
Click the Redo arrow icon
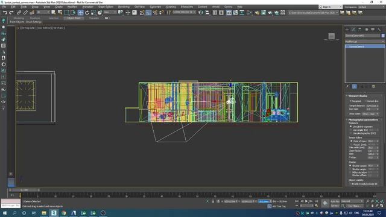tap(11, 12)
